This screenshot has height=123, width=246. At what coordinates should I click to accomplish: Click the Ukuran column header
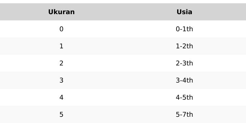point(61,12)
